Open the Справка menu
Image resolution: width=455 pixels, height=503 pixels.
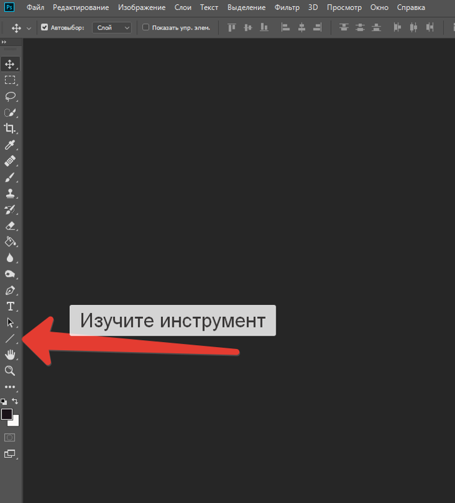coord(411,8)
